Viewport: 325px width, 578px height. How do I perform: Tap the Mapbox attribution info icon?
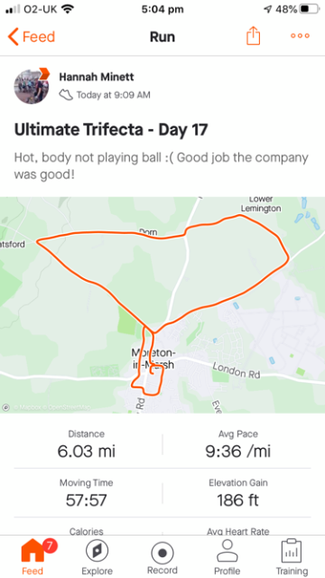tap(6, 407)
